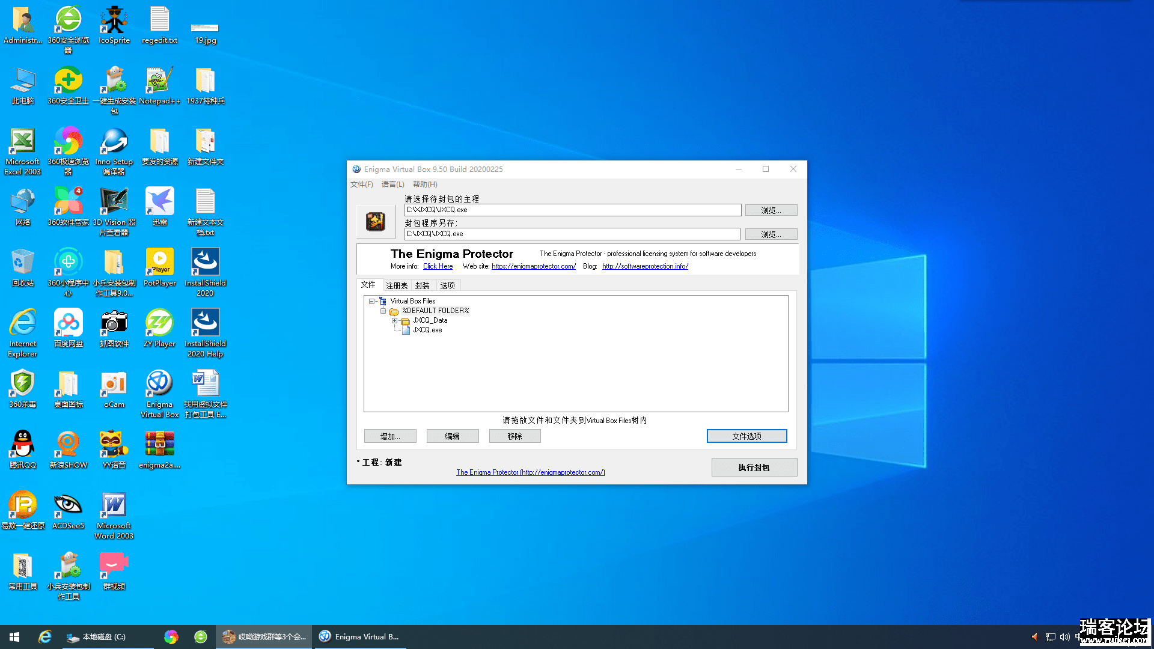Select the InstallShield 2020 desktop icon
This screenshot has width=1154, height=649.
pos(206,272)
